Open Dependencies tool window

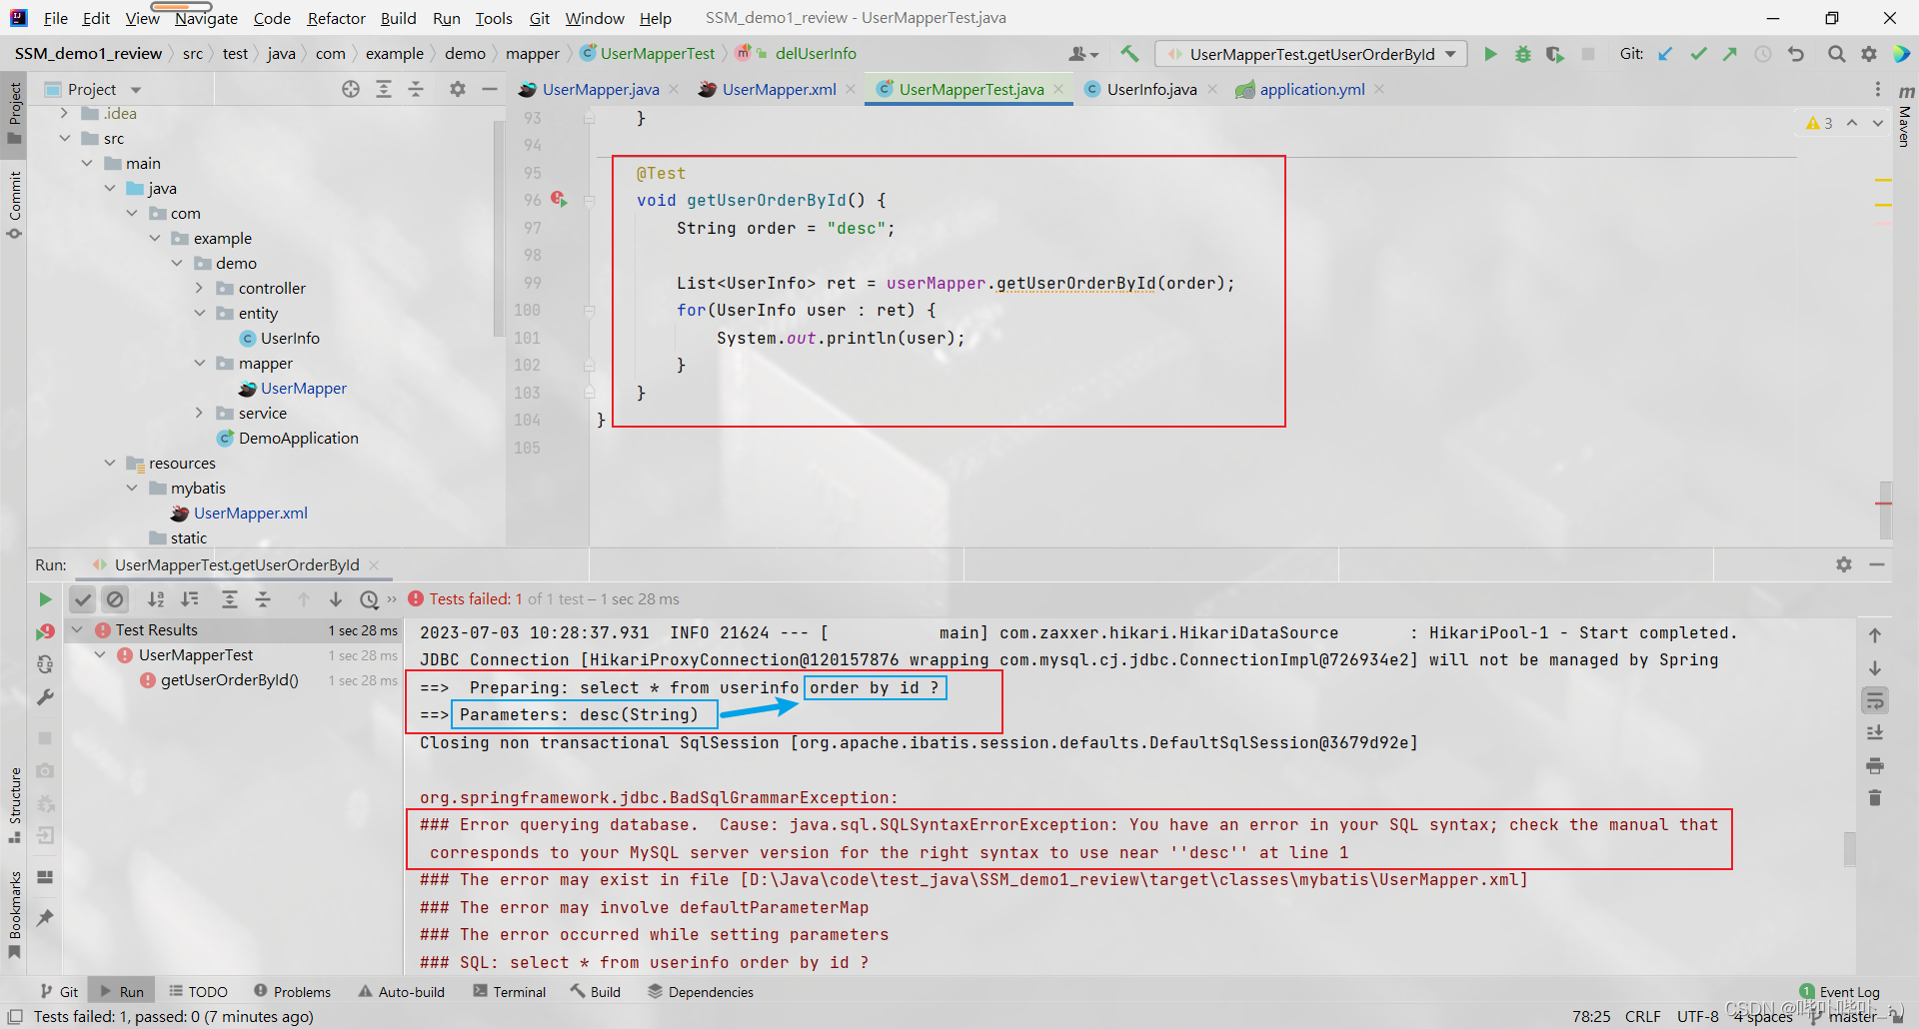tap(700, 992)
